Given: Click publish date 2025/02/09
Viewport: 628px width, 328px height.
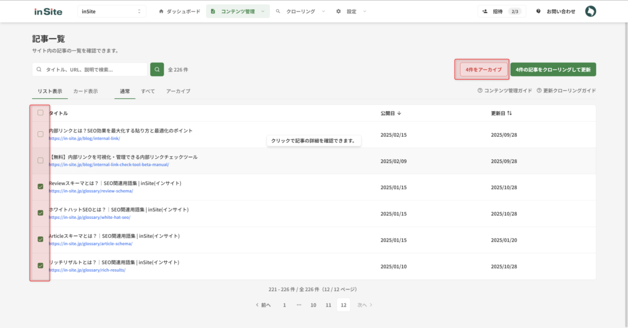Looking at the screenshot, I should [x=394, y=161].
